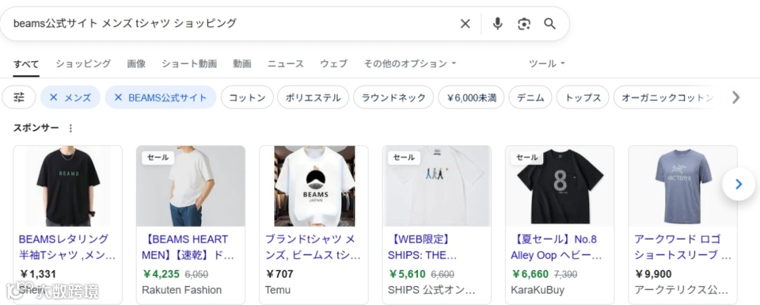Start voice search with microphone icon
Screen dimensions: 760x305
pos(498,24)
